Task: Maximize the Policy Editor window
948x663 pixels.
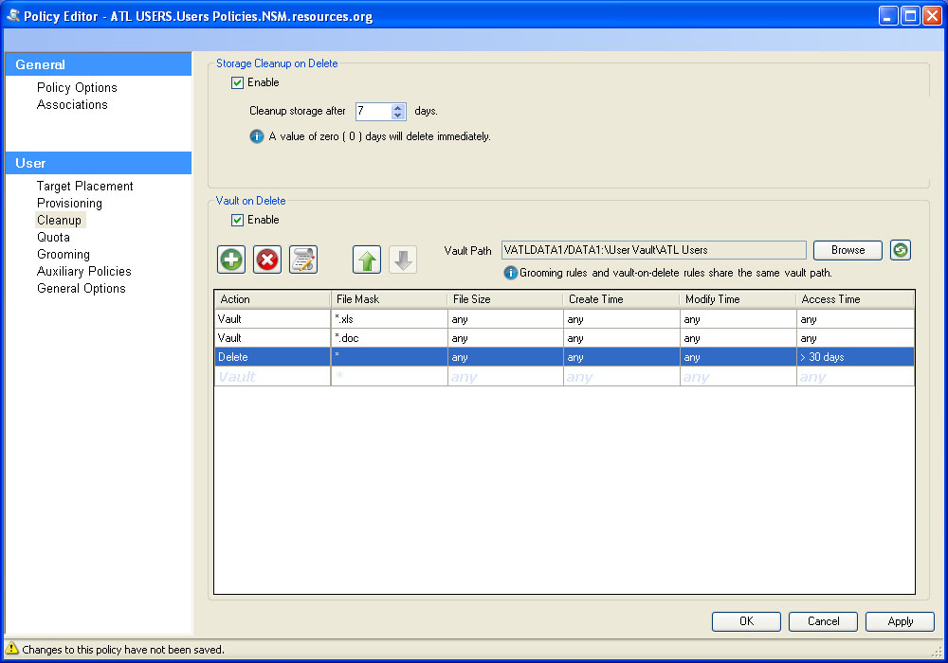Action: pyautogui.click(x=910, y=16)
